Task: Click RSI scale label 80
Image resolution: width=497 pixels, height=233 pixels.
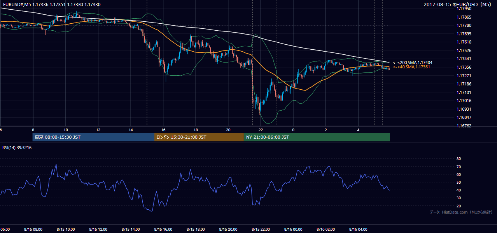Action: (x=458, y=159)
